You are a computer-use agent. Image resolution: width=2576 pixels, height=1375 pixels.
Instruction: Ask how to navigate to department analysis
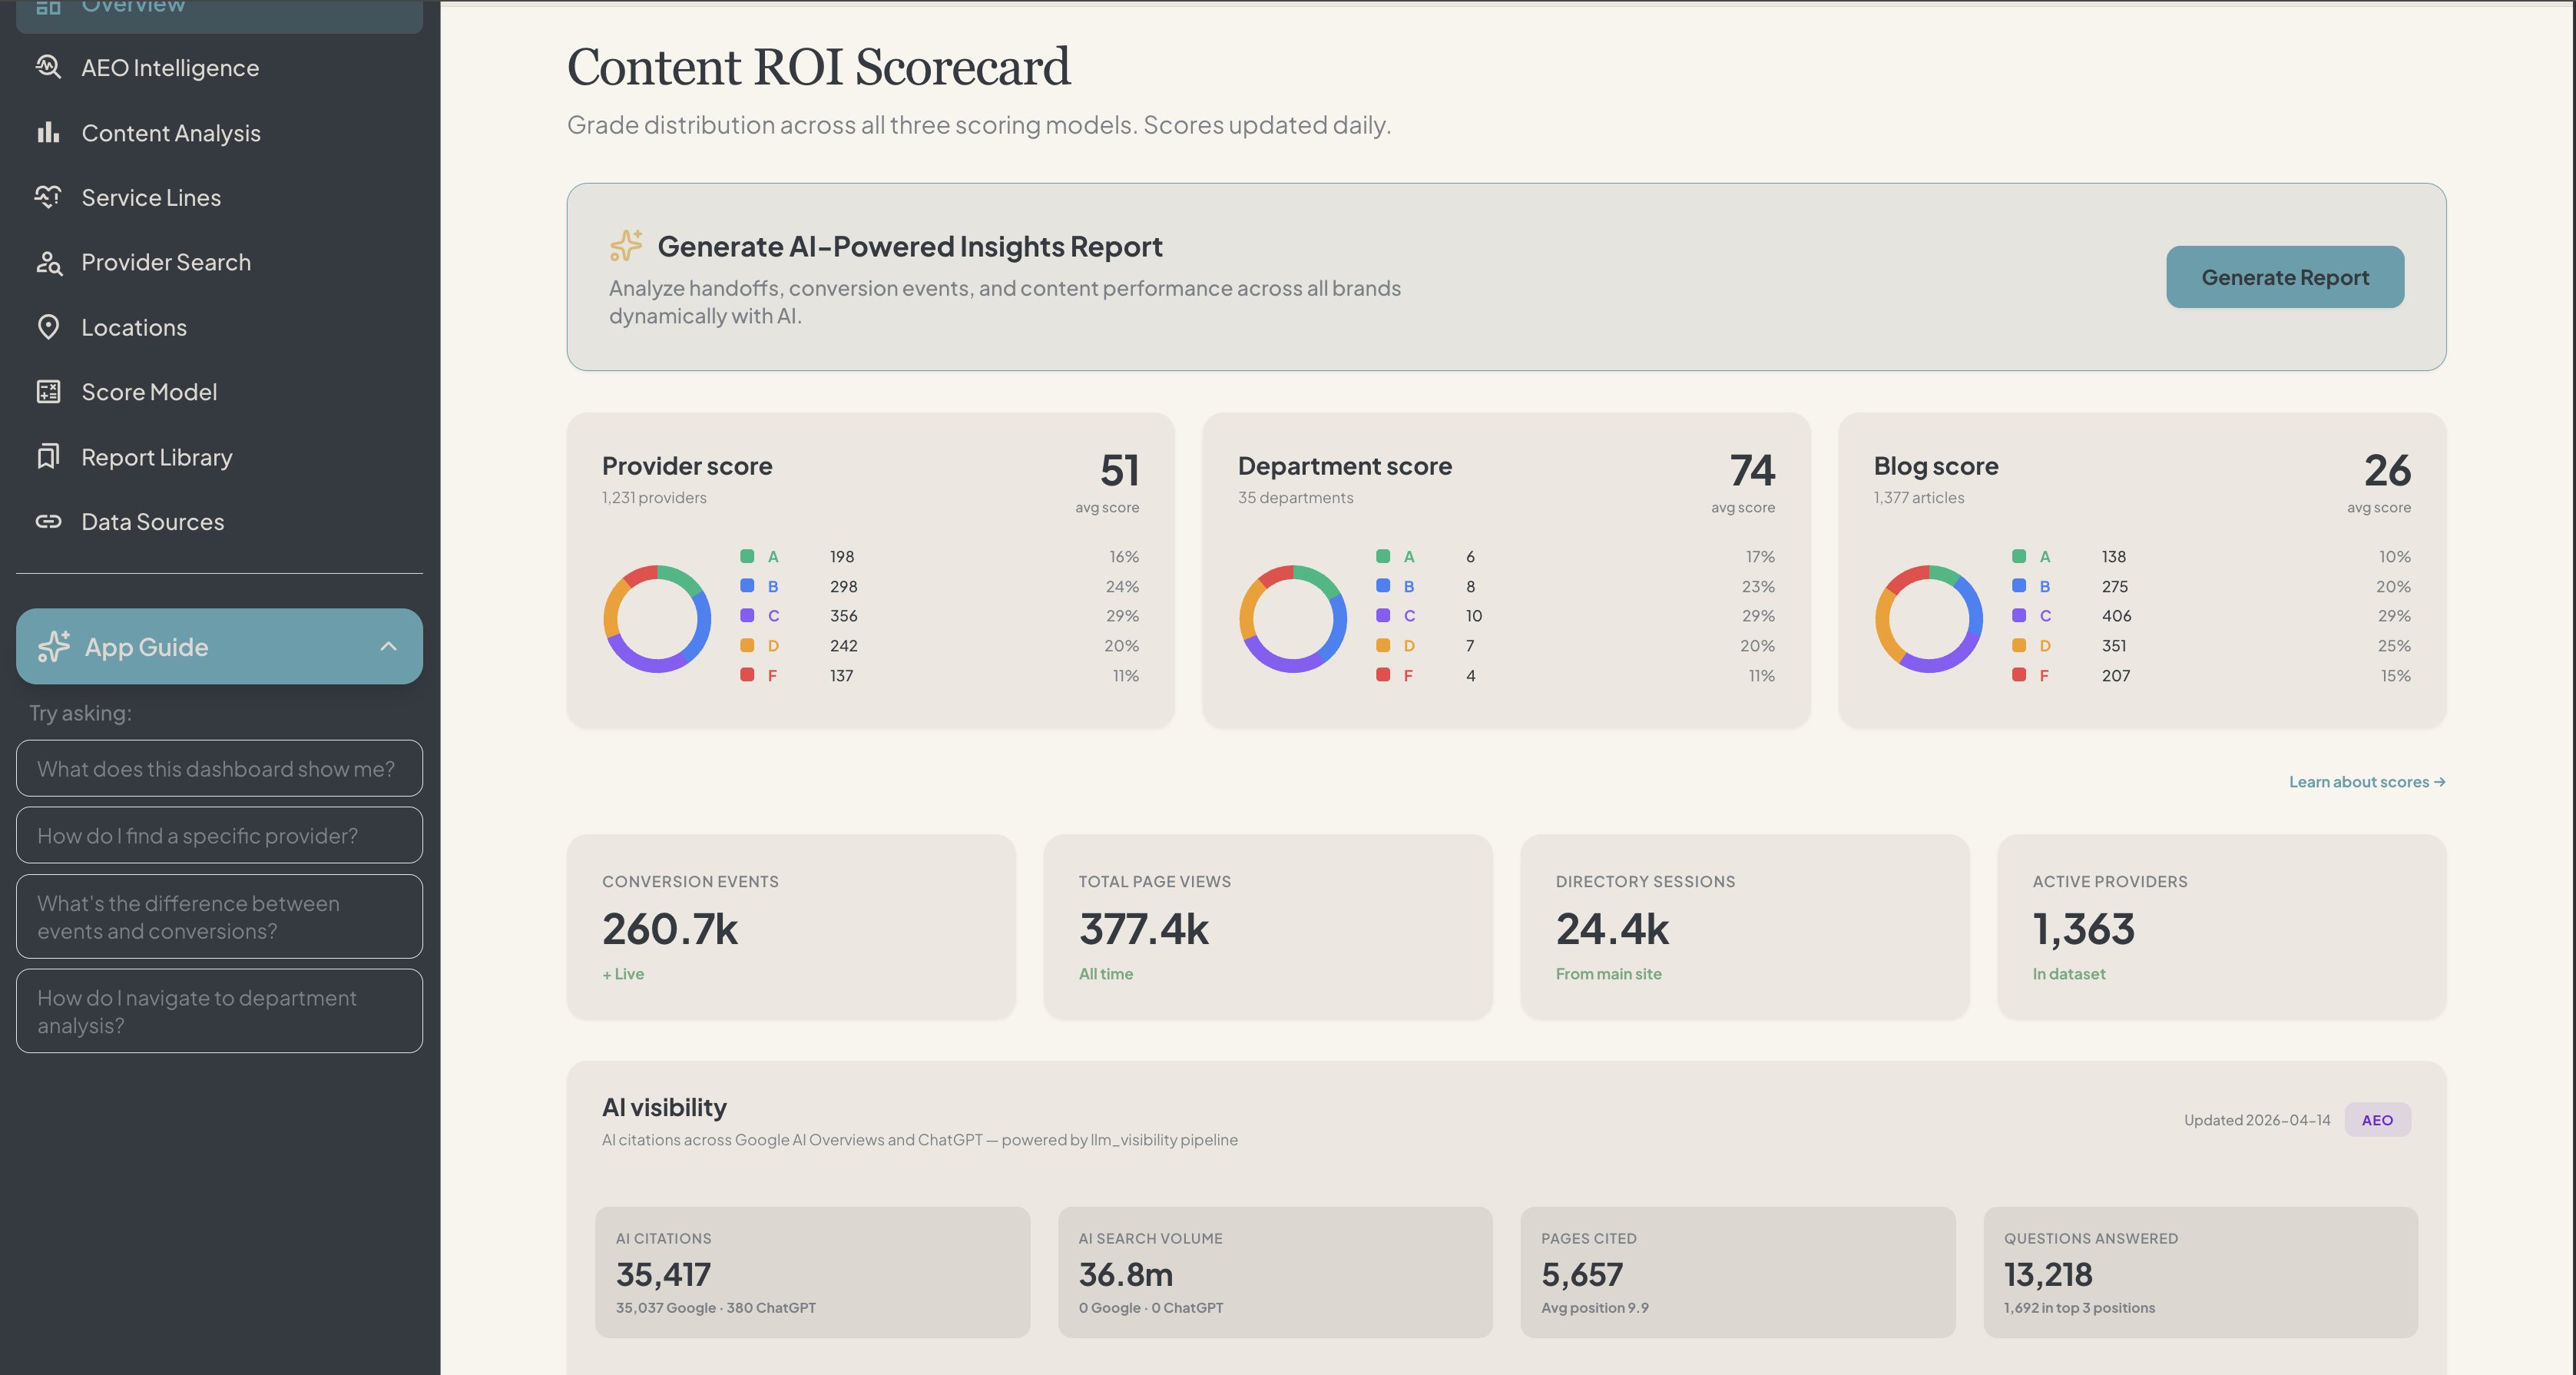219,1011
